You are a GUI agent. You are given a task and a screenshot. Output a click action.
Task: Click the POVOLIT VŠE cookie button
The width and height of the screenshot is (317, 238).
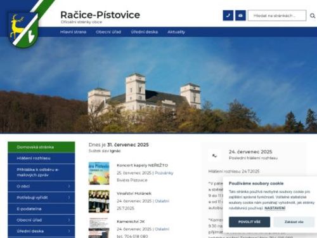[249, 222]
